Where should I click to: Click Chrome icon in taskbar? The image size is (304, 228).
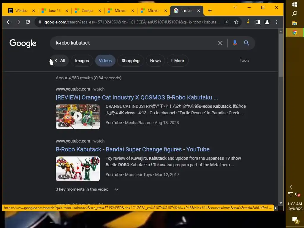[295, 33]
